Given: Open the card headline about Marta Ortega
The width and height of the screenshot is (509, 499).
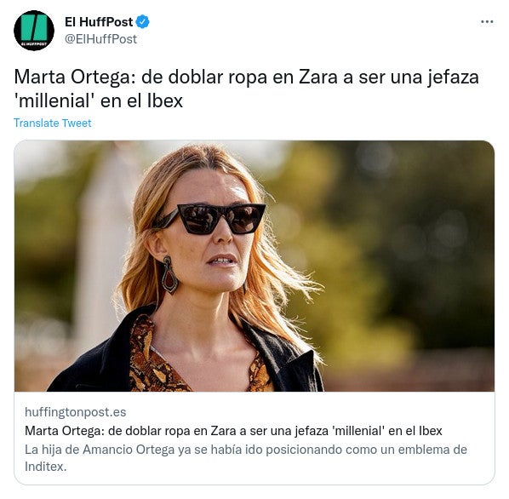Looking at the screenshot, I should [x=233, y=431].
